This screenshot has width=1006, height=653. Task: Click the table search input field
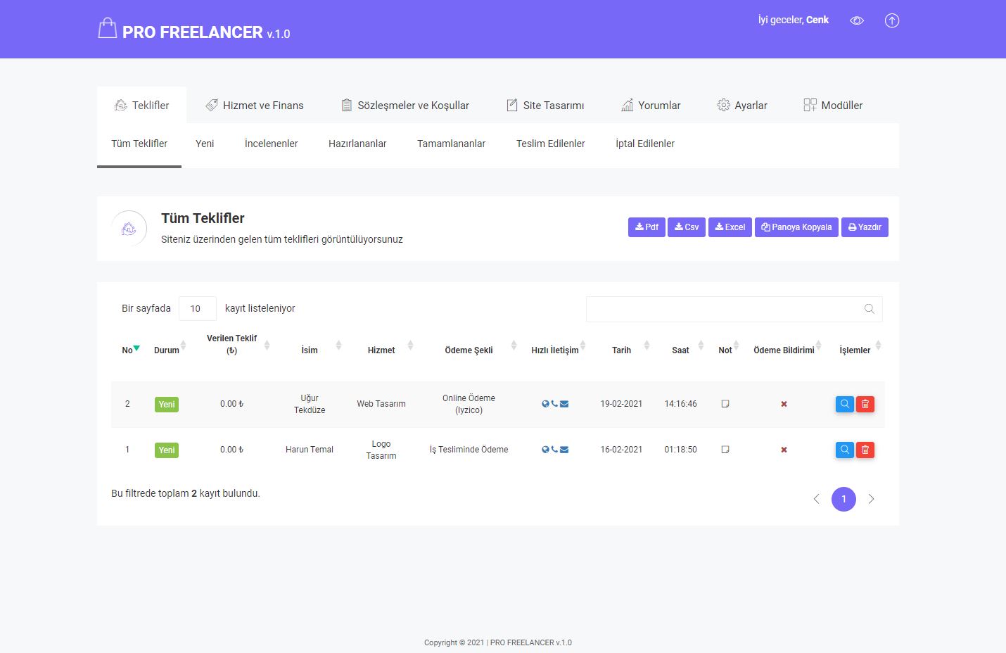pos(734,309)
